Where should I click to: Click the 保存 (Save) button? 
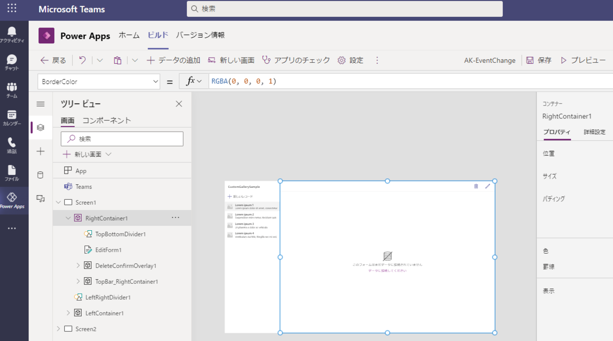click(537, 60)
